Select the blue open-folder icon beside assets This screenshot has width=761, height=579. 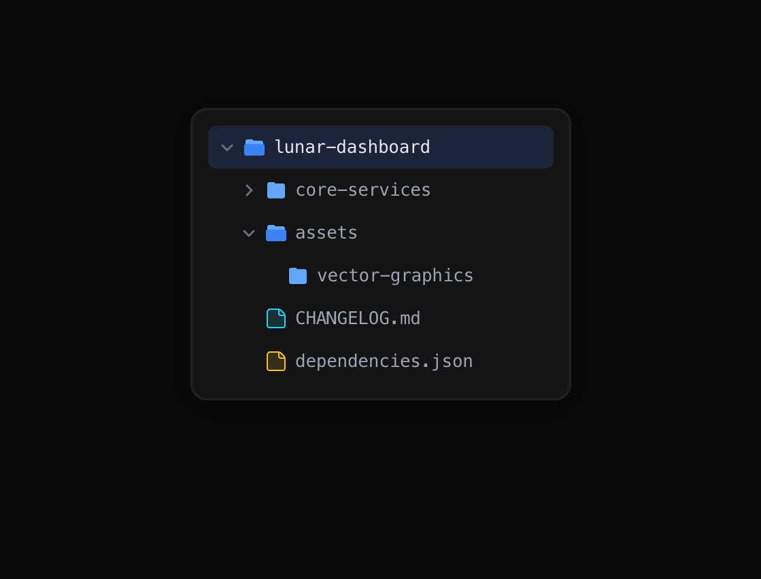coord(276,233)
